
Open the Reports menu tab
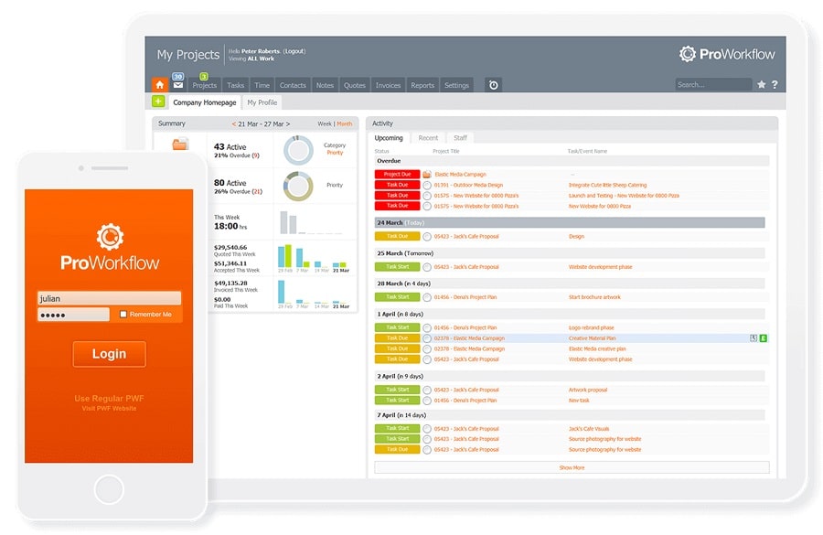tap(422, 85)
